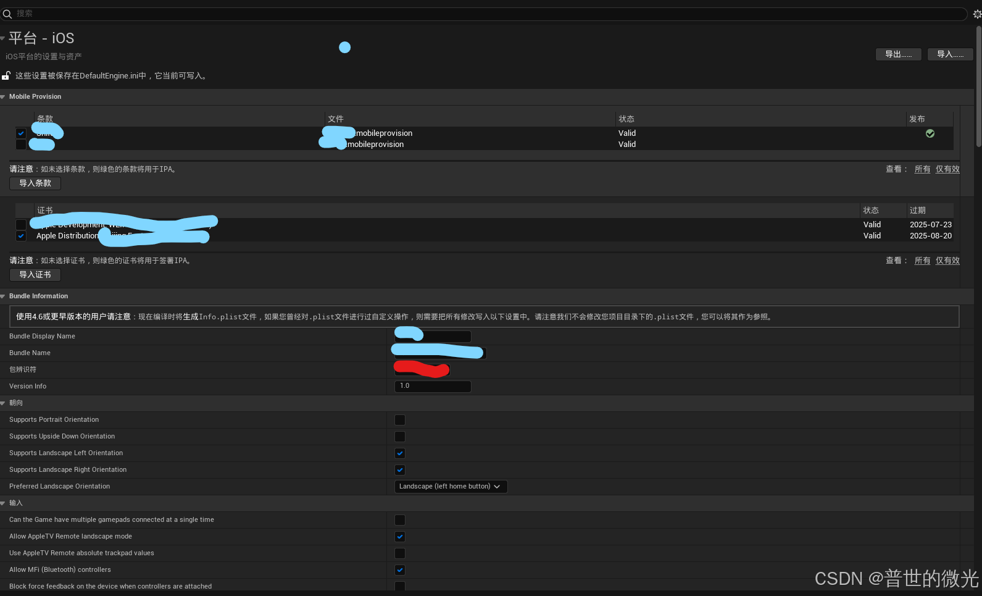982x596 pixels.
Task: Disable Supports Landscape Right Orientation
Action: tap(400, 470)
